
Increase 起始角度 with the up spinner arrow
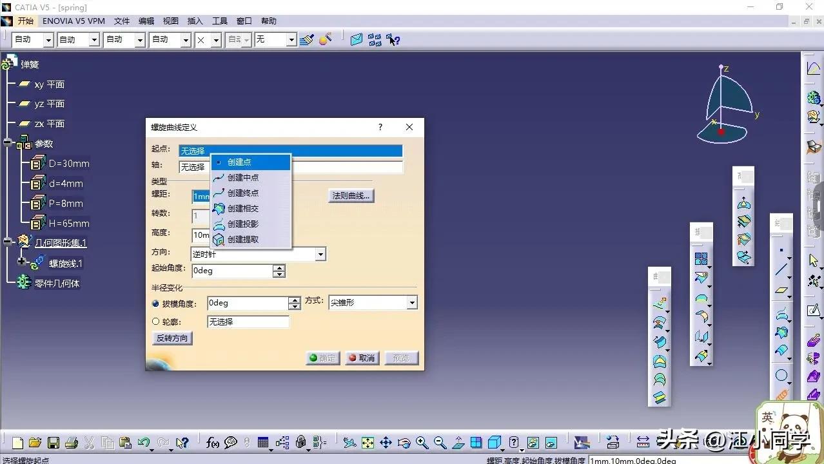coord(279,267)
